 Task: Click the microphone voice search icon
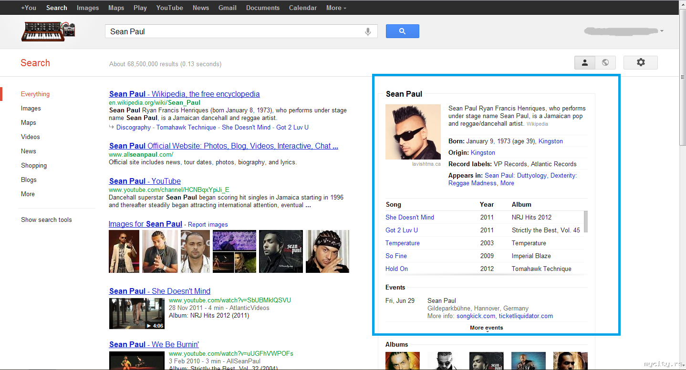point(368,31)
